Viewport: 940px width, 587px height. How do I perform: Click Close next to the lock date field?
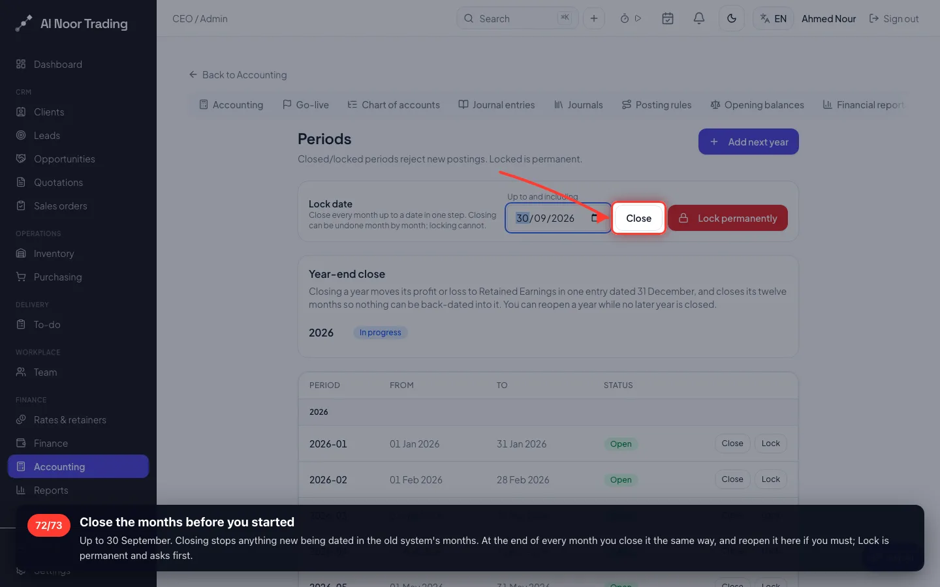click(x=638, y=218)
